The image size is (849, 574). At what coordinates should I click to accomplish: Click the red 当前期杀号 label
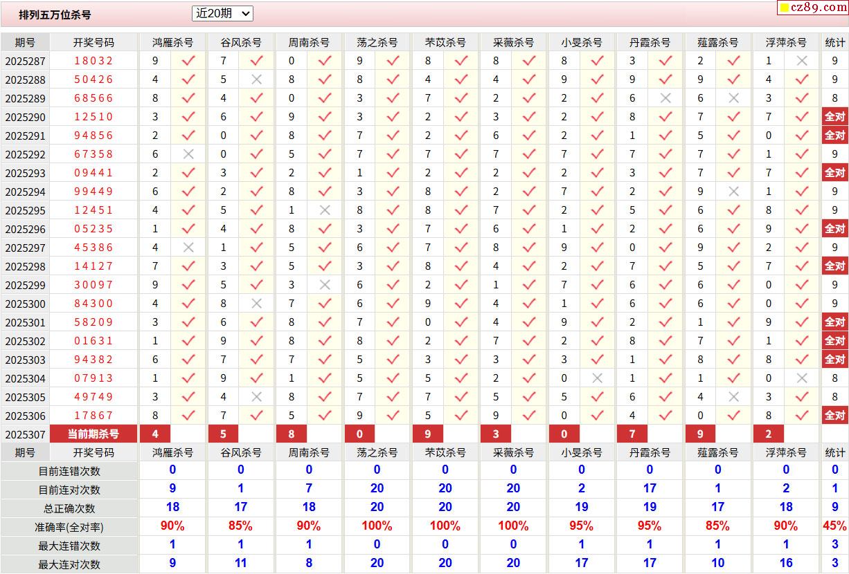[93, 434]
